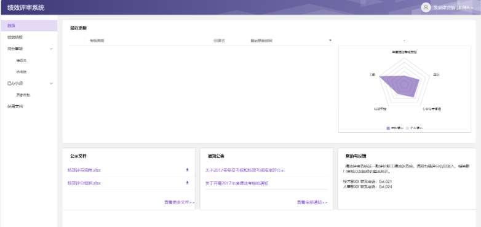Click the 帮助与反馈 panel heading

point(356,156)
